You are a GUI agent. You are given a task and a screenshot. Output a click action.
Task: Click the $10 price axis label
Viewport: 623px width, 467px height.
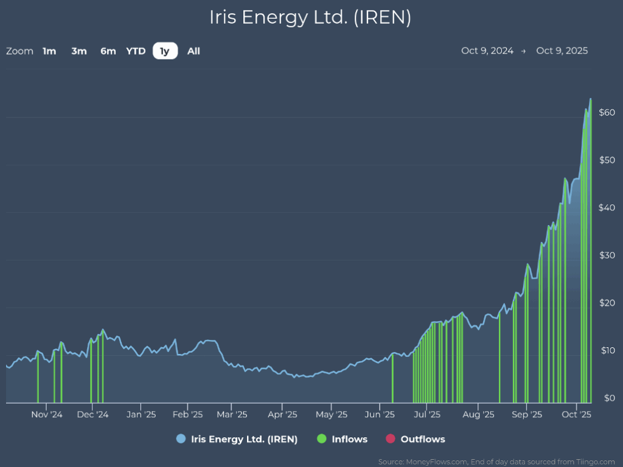[x=608, y=350]
